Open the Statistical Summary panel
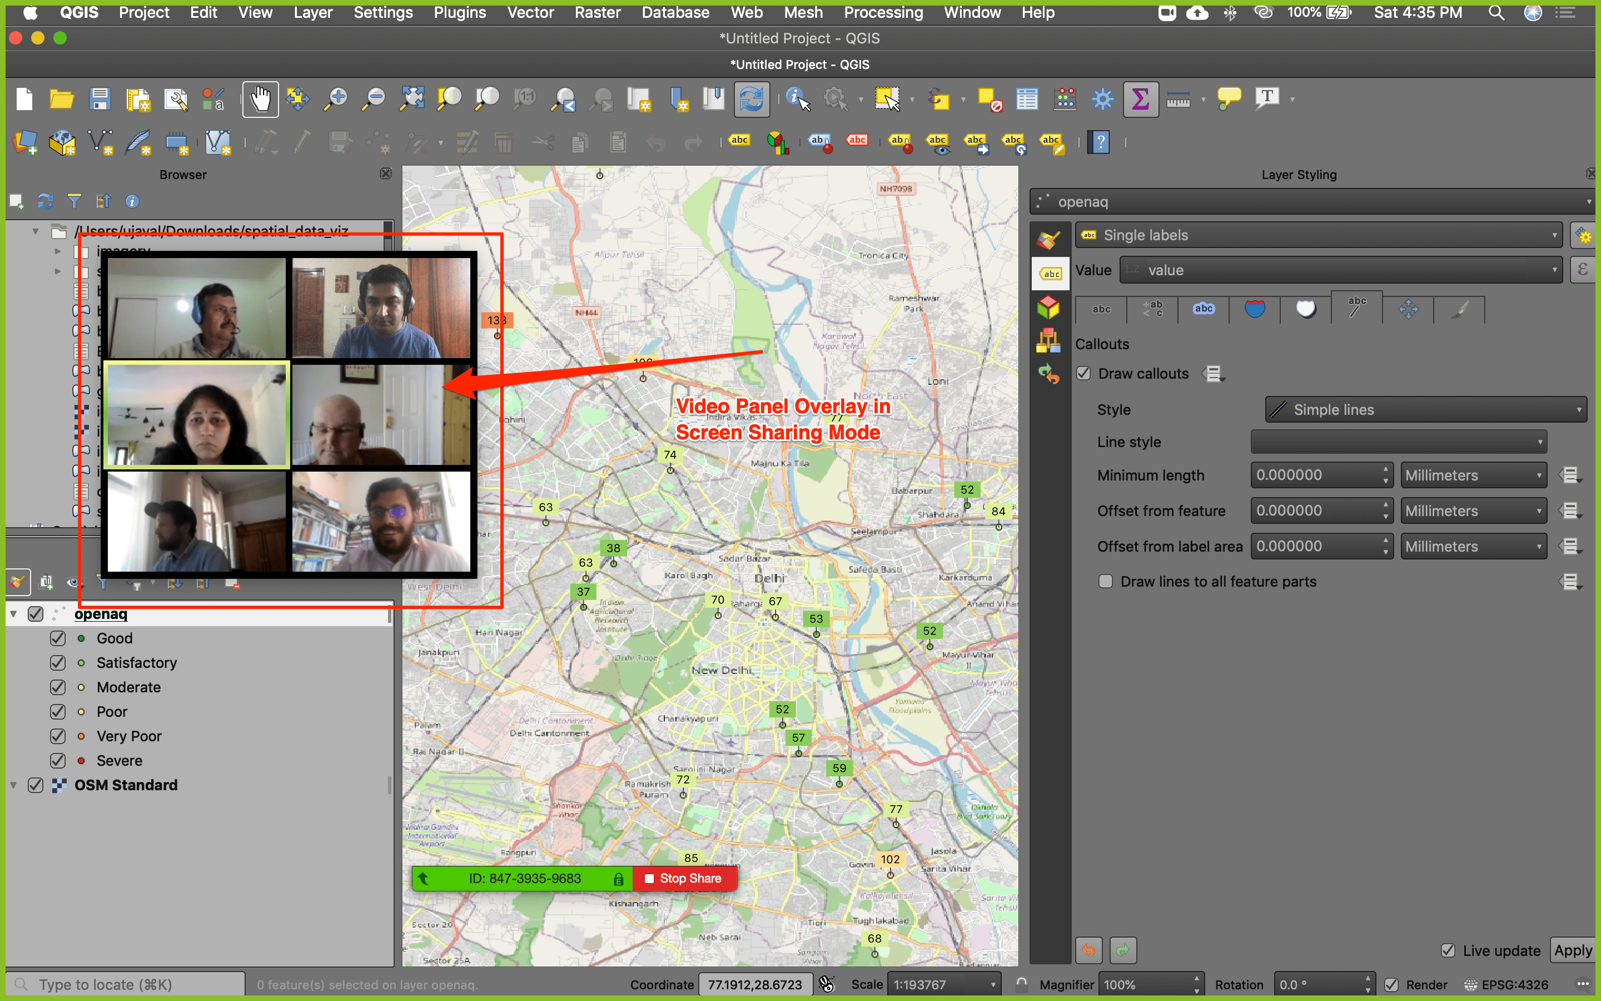The width and height of the screenshot is (1601, 1001). pyautogui.click(x=1140, y=98)
